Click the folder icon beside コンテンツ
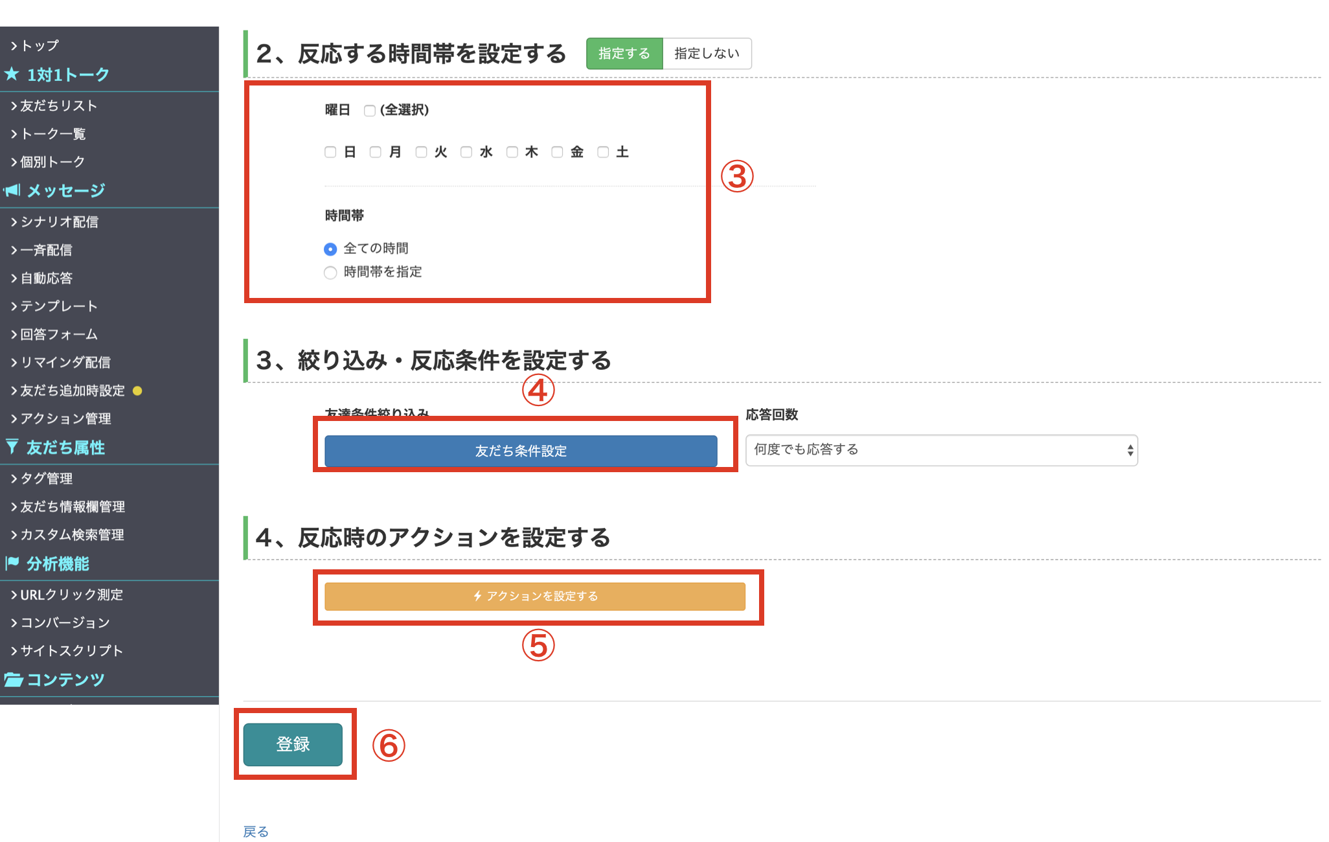 (13, 679)
